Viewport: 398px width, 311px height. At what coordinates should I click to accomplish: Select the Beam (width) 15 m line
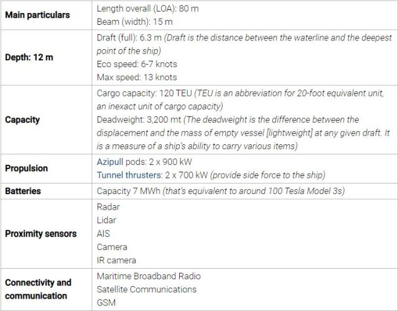pyautogui.click(x=134, y=22)
